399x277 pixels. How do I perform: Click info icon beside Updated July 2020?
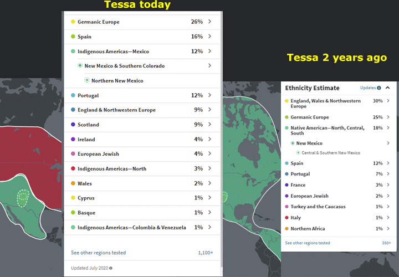[x=111, y=268]
